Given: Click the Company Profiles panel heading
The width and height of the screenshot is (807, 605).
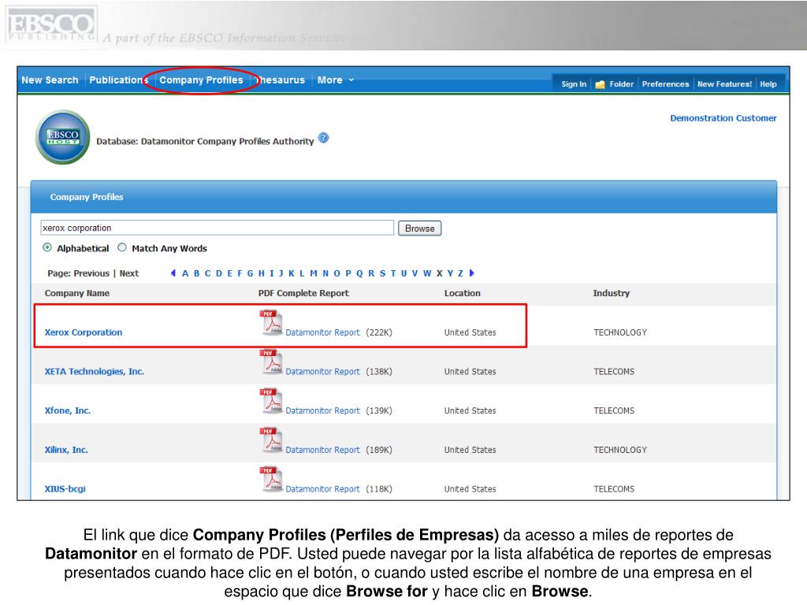Looking at the screenshot, I should 87,197.
